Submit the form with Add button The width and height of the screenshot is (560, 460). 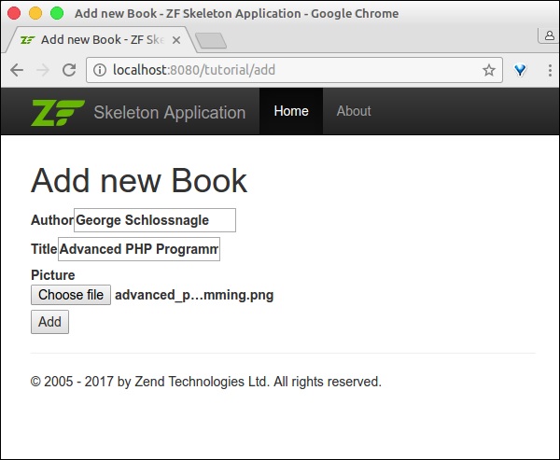coord(49,322)
